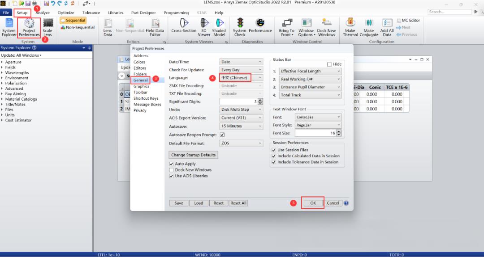Expand Aperture in System Explorer
Screen dimensions: 484x257
point(2,62)
